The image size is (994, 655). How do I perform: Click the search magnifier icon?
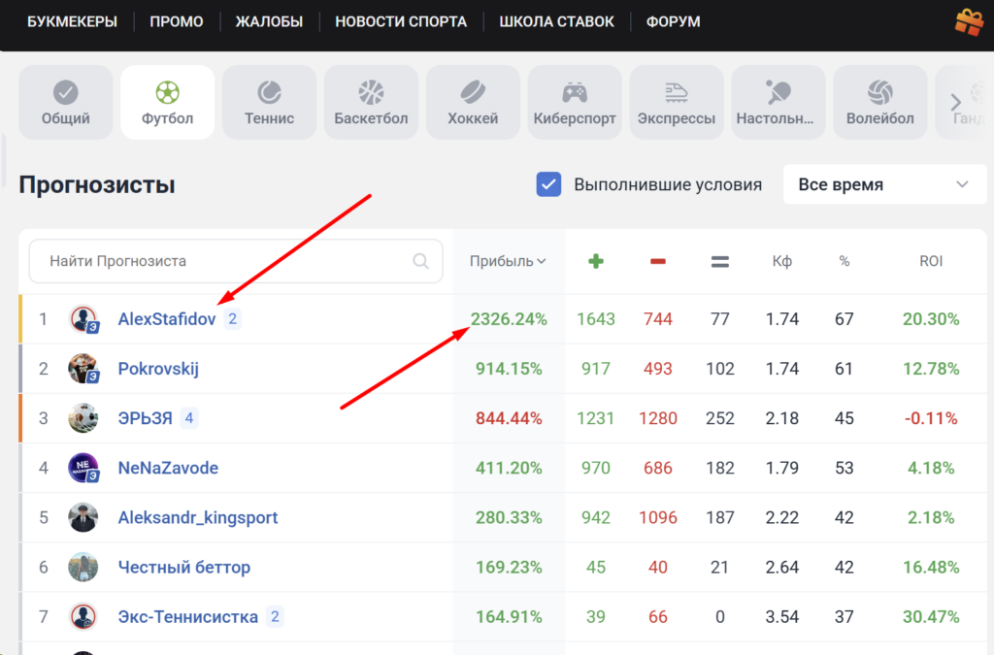point(421,261)
